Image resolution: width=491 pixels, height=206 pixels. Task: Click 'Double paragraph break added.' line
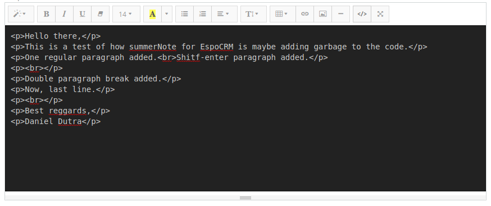(x=96, y=79)
